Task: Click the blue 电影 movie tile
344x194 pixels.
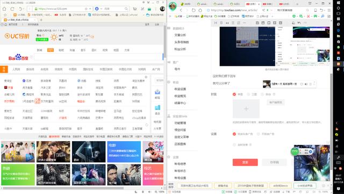Action: point(124,152)
